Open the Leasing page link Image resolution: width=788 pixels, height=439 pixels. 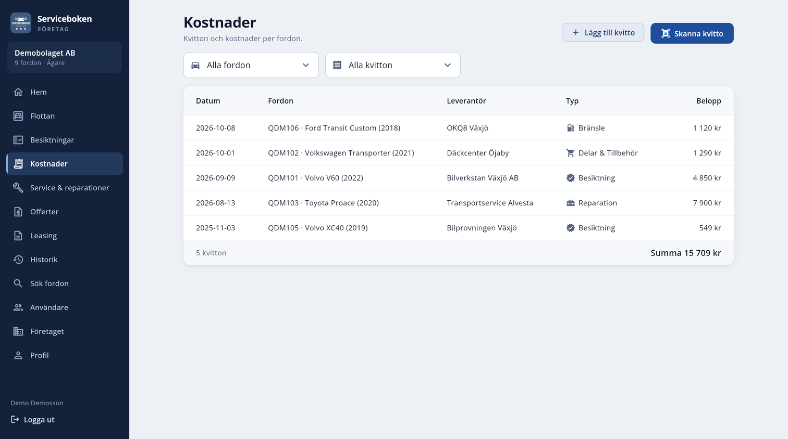click(x=65, y=236)
